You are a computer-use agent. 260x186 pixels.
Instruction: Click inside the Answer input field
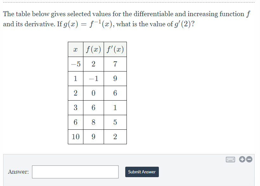pos(75,172)
